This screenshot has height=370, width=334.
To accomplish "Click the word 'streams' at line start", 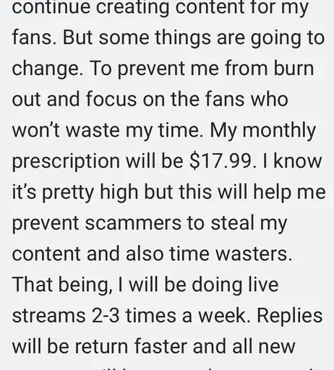I will pos(49,315).
